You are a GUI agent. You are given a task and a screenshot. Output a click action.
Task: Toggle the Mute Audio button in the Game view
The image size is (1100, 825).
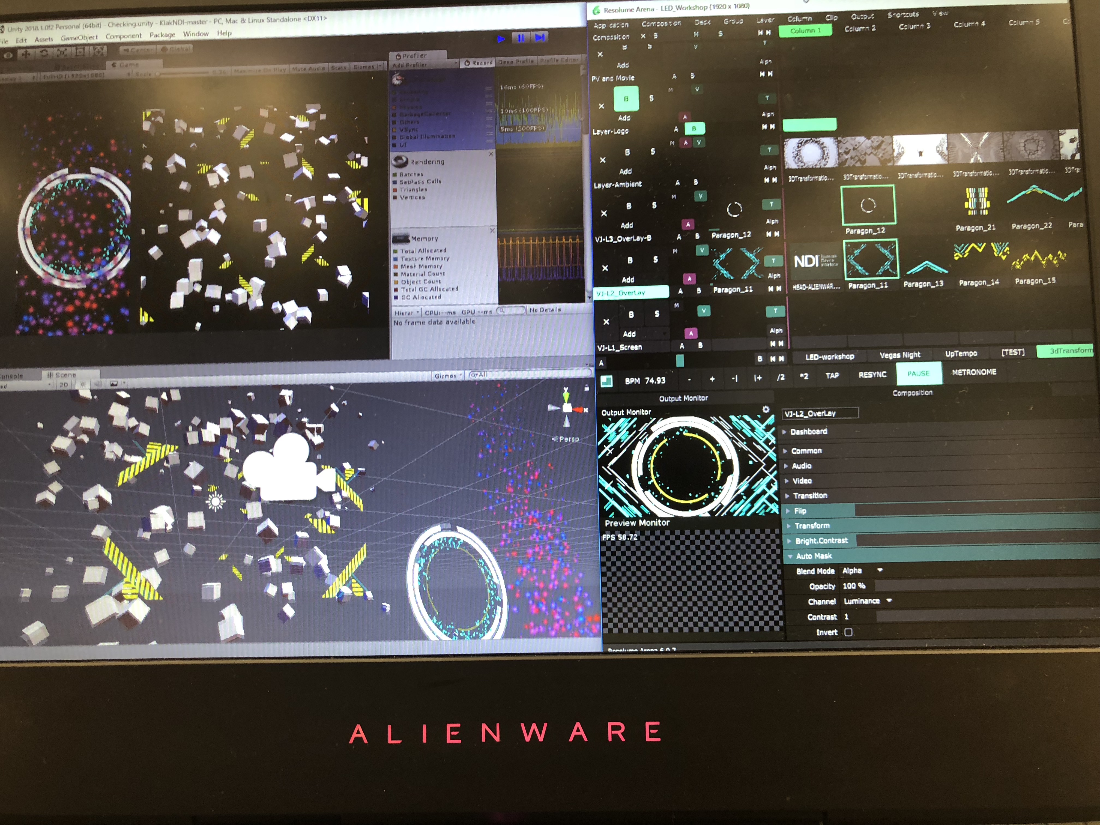point(308,69)
